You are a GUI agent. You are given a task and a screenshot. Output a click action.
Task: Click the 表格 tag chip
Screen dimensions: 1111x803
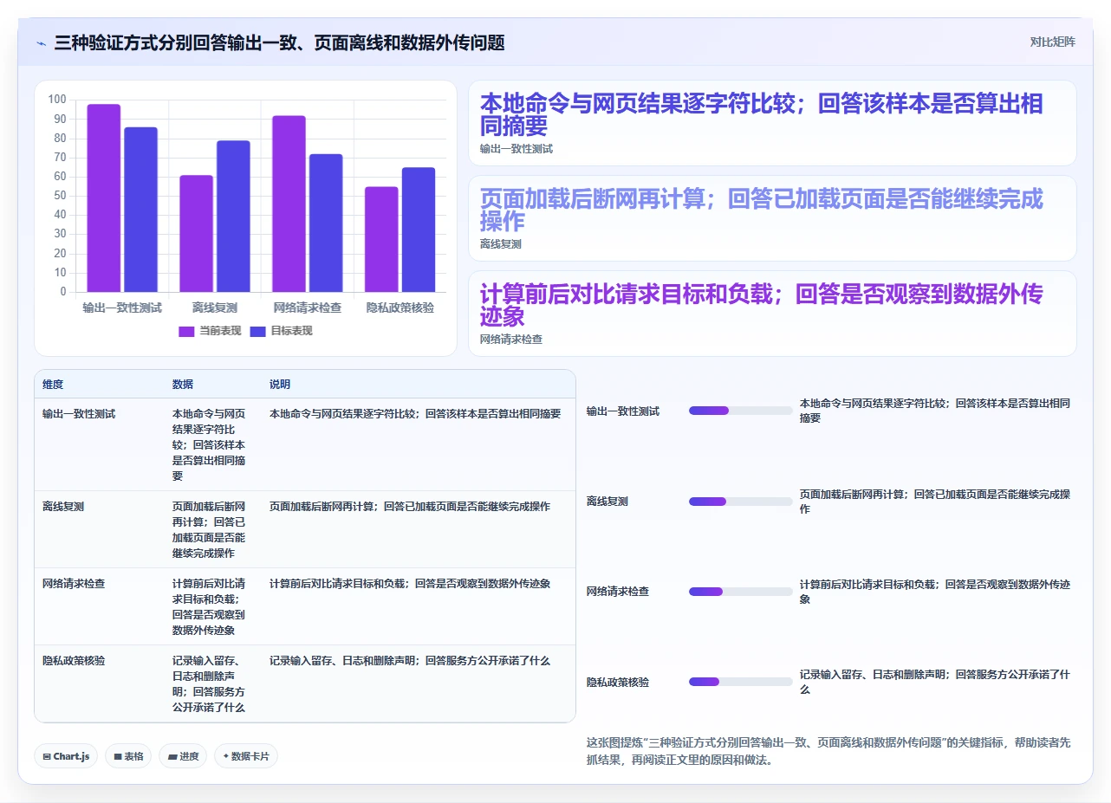128,756
